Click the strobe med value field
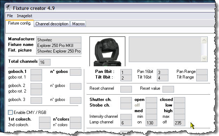Screen dimensions: 219x136 tap(152, 111)
